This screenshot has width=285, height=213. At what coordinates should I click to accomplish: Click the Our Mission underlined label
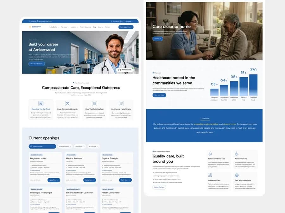(205, 119)
